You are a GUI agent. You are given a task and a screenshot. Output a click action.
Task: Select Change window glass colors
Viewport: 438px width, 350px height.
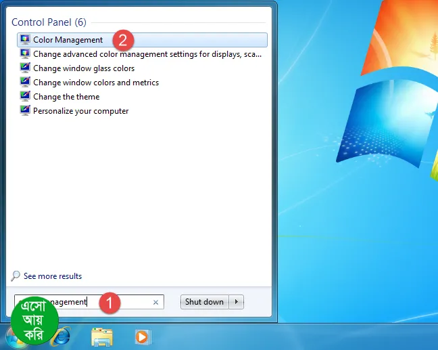[84, 68]
